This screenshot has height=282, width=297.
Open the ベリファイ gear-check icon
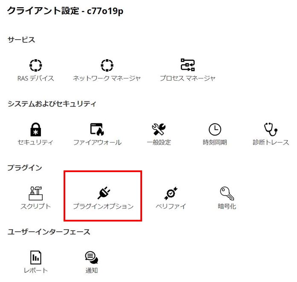coord(171,193)
